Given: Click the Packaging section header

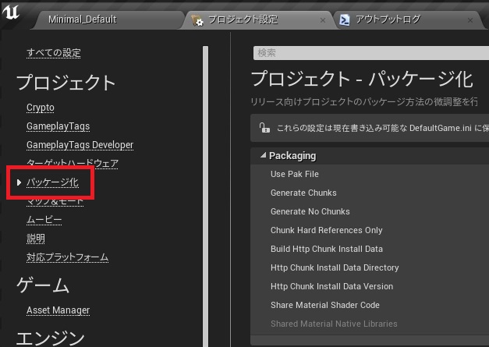Looking at the screenshot, I should [370, 156].
